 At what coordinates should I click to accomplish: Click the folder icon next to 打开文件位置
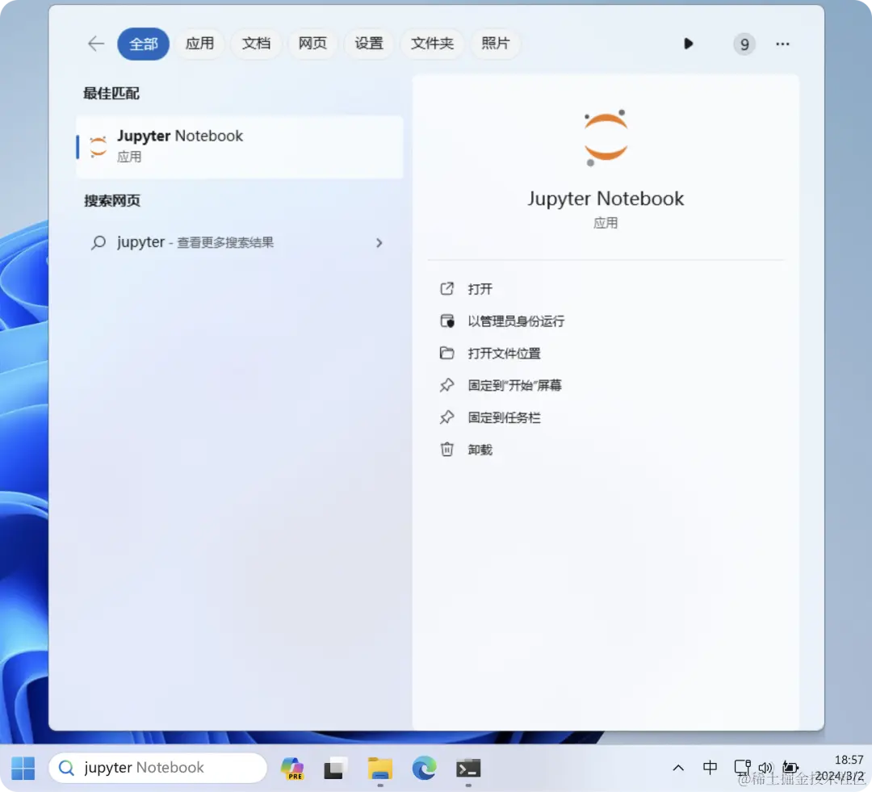[447, 353]
